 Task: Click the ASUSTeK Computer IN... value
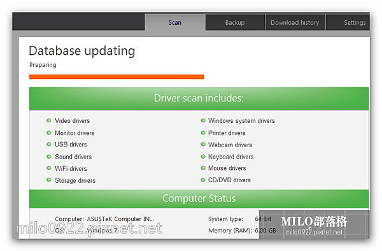[x=120, y=219]
